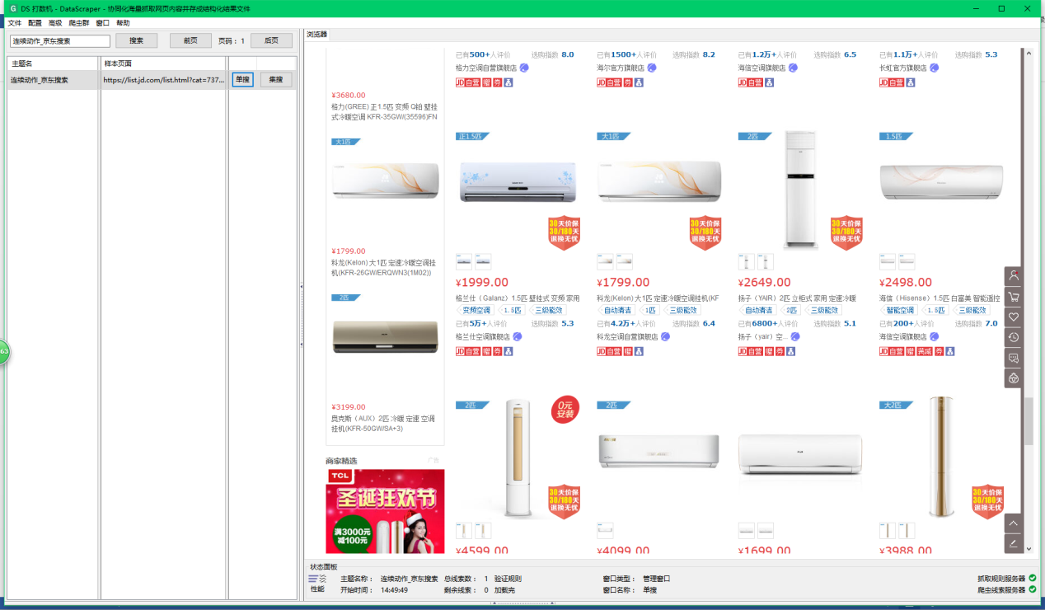Open the 格力空调自营旗舰店 shop link
Viewport: 1045px width, 610px height.
point(486,68)
